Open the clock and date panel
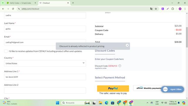 click(173, 103)
